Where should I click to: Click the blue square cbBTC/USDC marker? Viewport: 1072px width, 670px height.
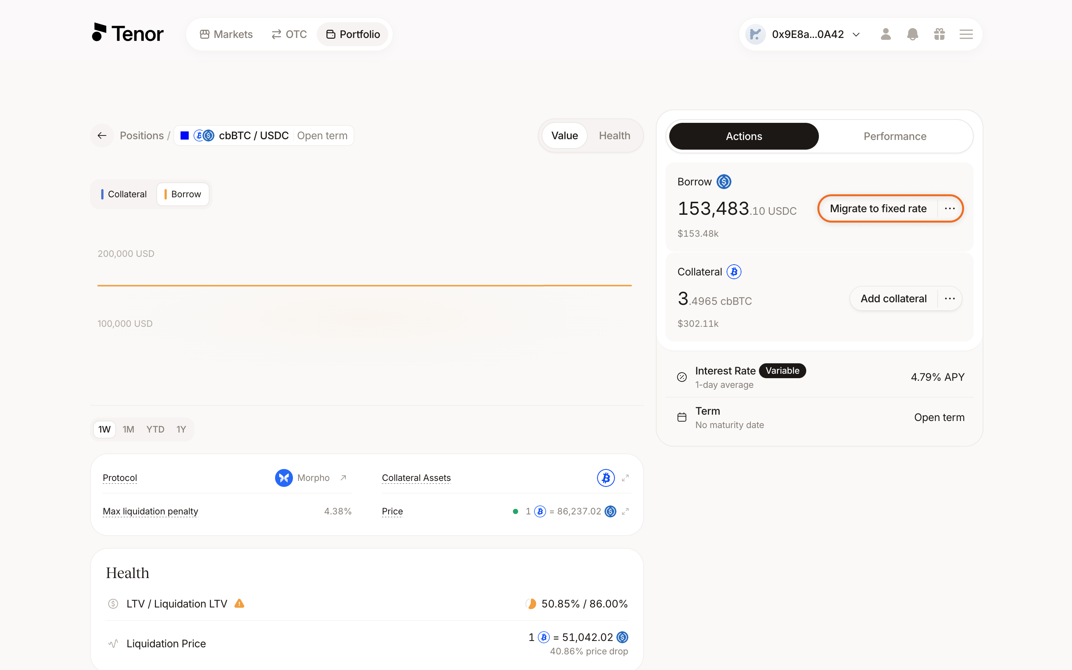tap(185, 135)
